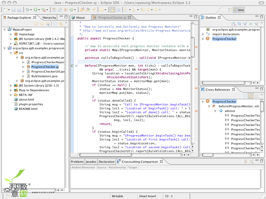Viewport: 266px width, 199px height.
Task: Click the Debug bug icon
Action: (28, 10)
